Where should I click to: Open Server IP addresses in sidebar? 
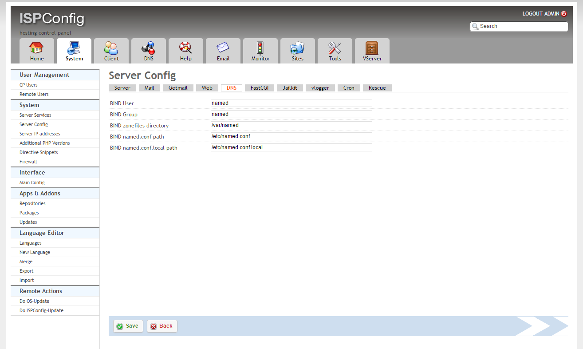tap(40, 134)
